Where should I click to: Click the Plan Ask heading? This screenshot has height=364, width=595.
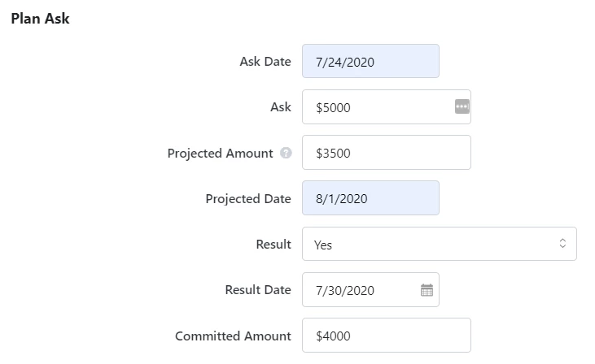pos(40,19)
